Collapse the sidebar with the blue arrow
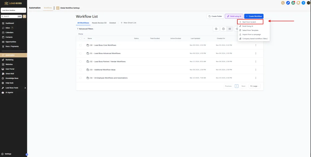 [x=27, y=154]
